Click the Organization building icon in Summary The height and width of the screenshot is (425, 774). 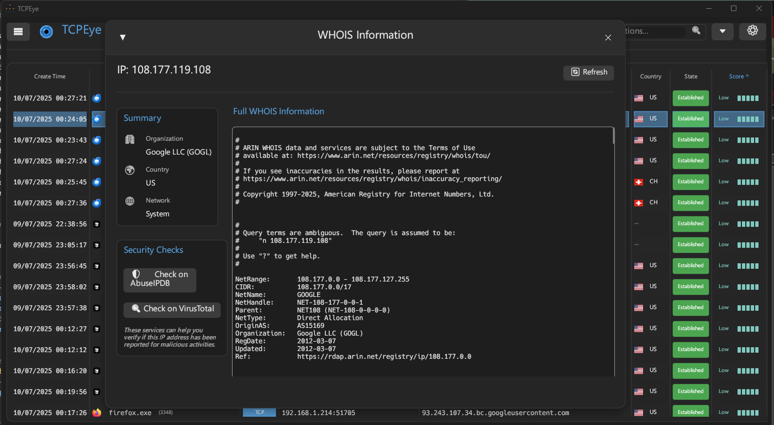[130, 140]
